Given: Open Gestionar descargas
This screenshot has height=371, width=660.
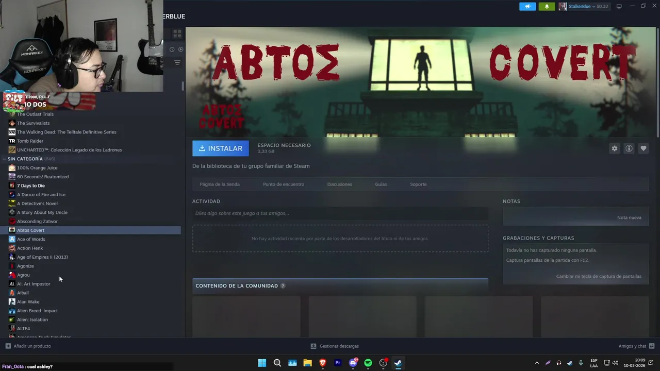Looking at the screenshot, I should [x=335, y=346].
